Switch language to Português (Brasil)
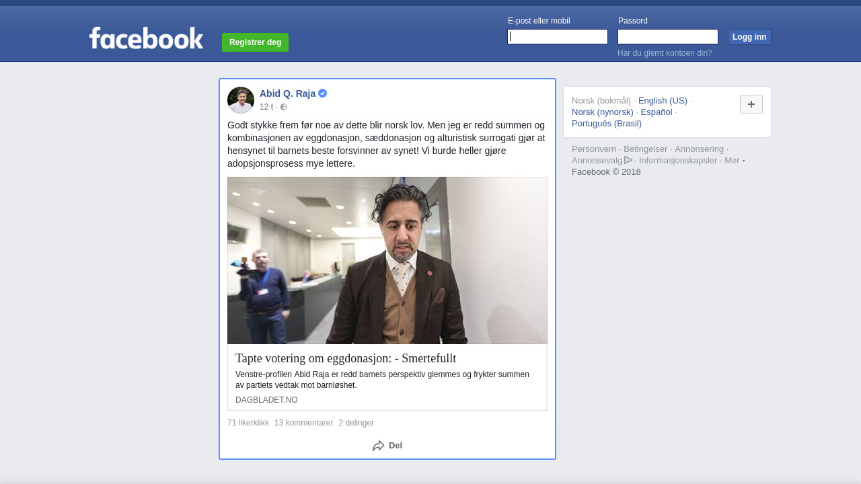 [x=607, y=124]
